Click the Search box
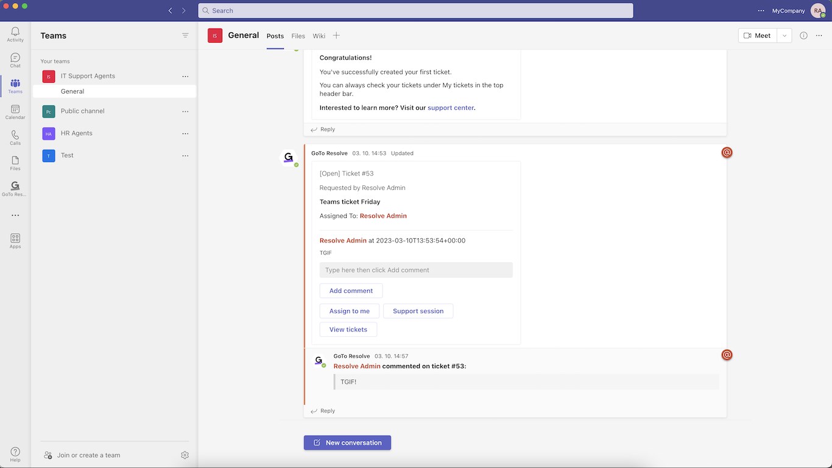Screen dimensions: 832x468 pyautogui.click(x=415, y=10)
